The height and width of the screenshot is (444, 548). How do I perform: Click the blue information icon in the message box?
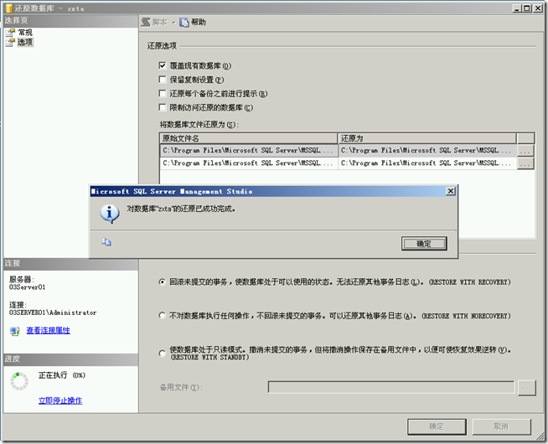tap(110, 214)
